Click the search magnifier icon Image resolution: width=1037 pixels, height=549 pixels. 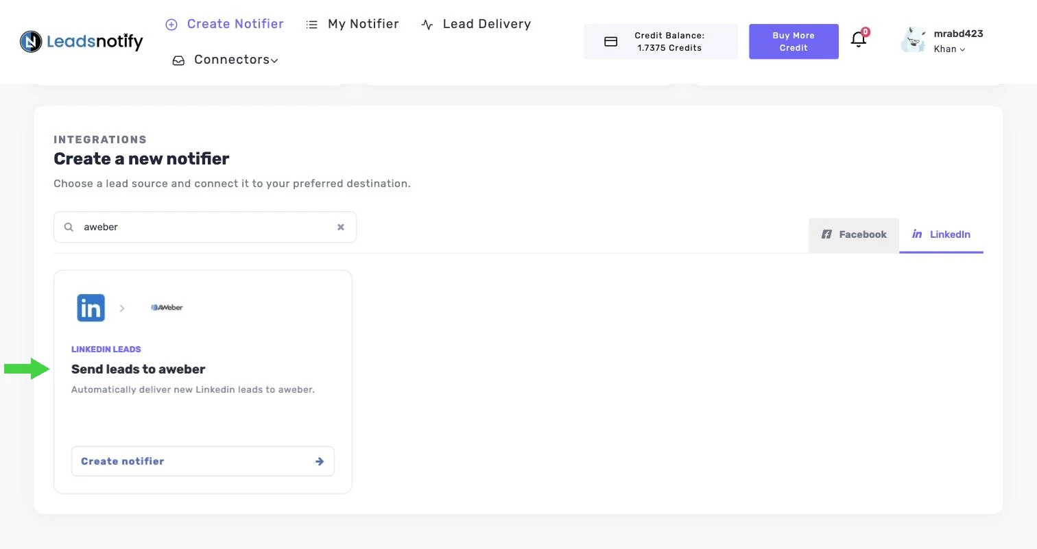69,227
